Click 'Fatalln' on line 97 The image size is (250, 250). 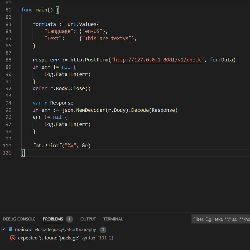tap(66, 124)
